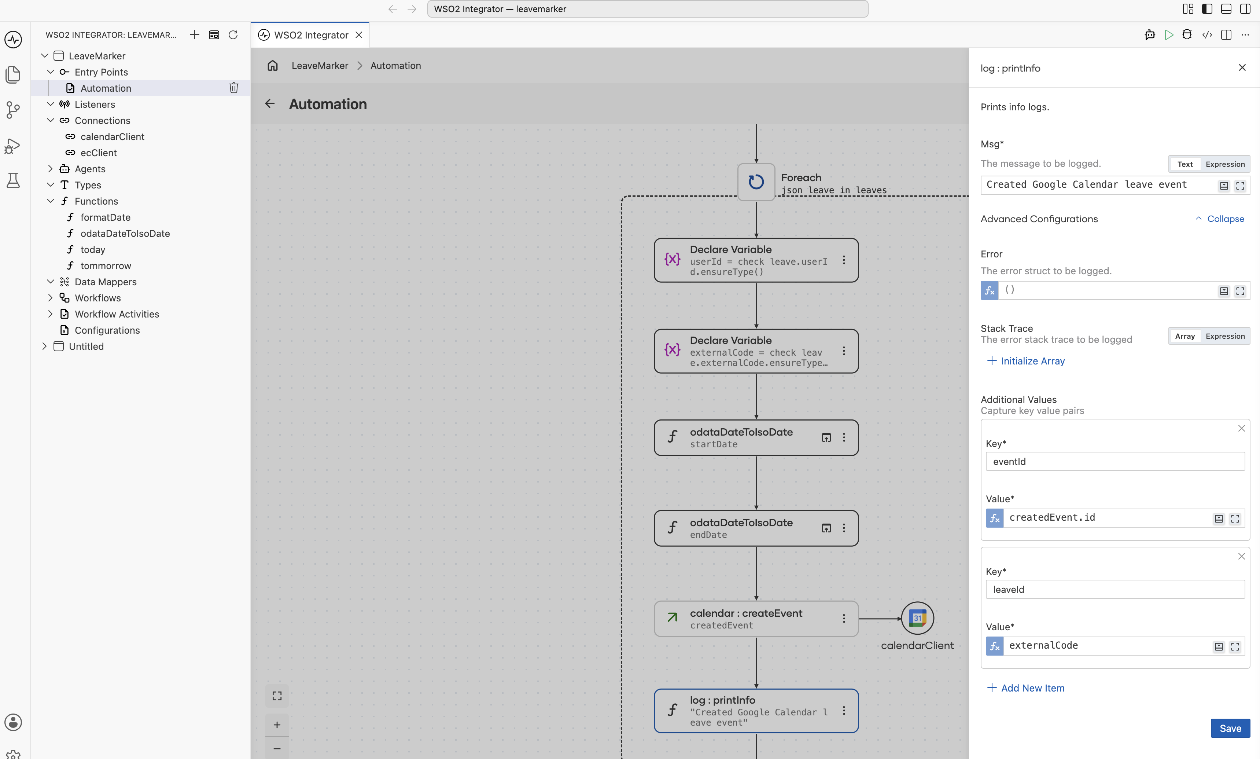The height and width of the screenshot is (759, 1260).
Task: Collapse the Advanced Configurations section
Action: coord(1220,219)
